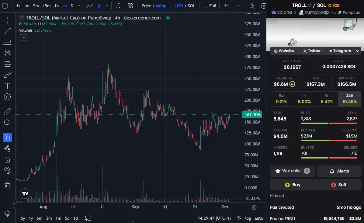Open the indicators fx menu
Image resolution: width=364 pixels, height=223 pixels.
pyautogui.click(x=118, y=6)
